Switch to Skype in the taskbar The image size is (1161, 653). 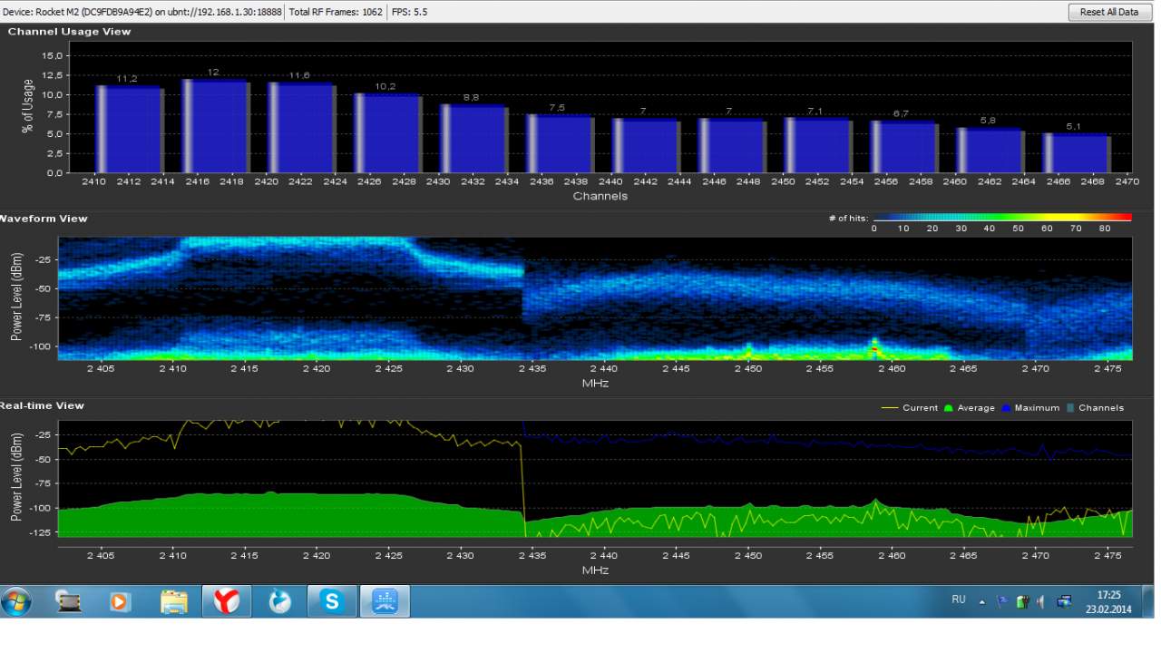point(332,601)
